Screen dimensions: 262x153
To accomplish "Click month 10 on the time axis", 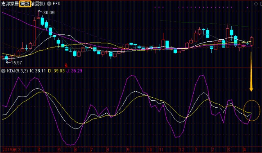I will (x=149, y=149).
